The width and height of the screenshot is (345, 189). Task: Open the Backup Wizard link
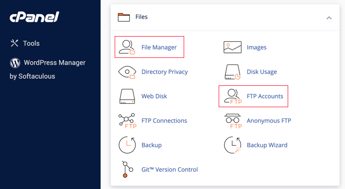click(x=267, y=145)
